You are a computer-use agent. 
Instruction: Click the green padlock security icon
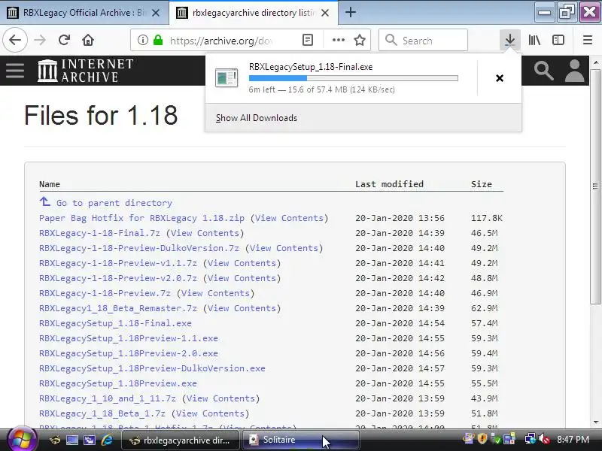point(158,40)
